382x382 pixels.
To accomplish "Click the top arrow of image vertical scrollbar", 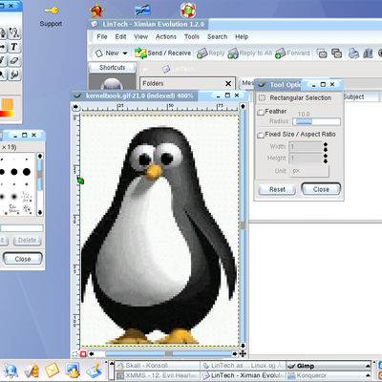I will [x=243, y=106].
